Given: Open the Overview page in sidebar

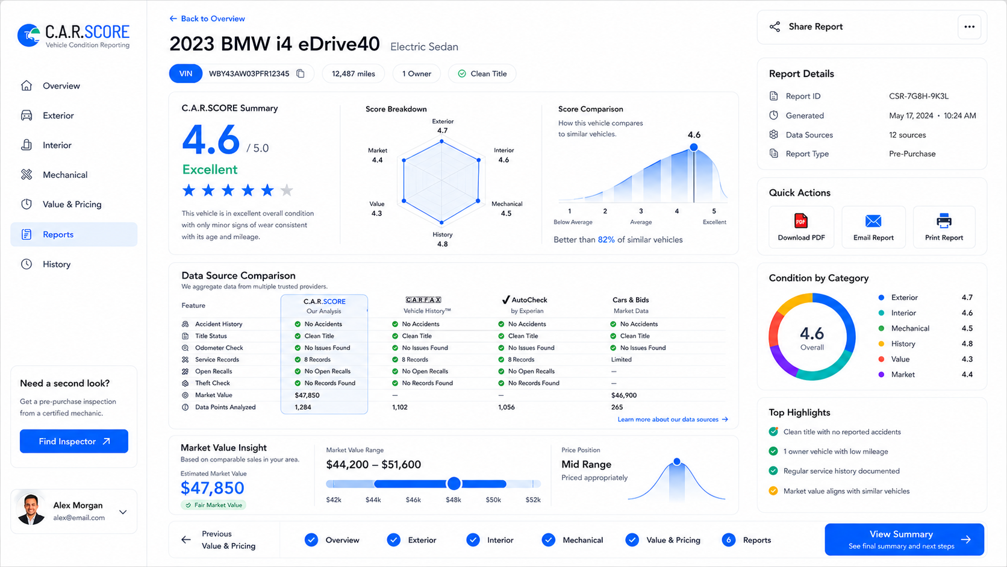Looking at the screenshot, I should point(74,86).
